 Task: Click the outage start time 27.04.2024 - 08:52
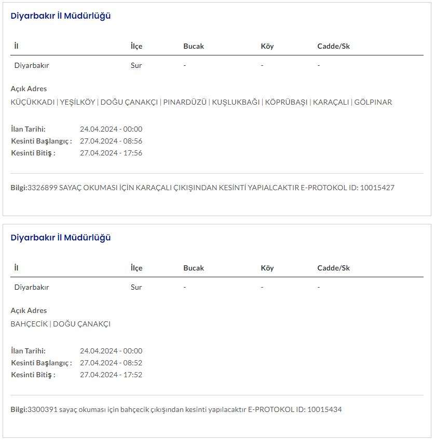click(111, 363)
